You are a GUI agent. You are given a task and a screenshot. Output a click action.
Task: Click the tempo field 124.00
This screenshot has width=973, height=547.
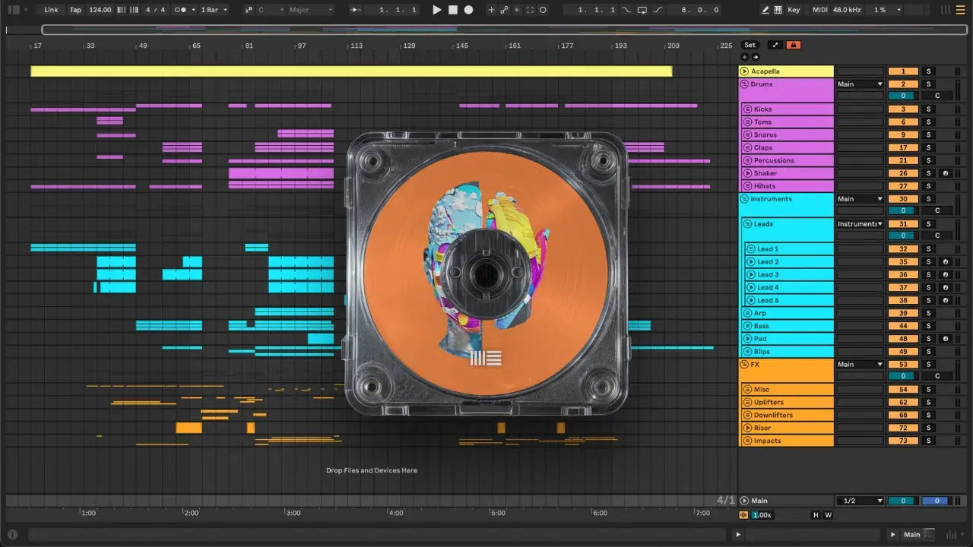100,10
